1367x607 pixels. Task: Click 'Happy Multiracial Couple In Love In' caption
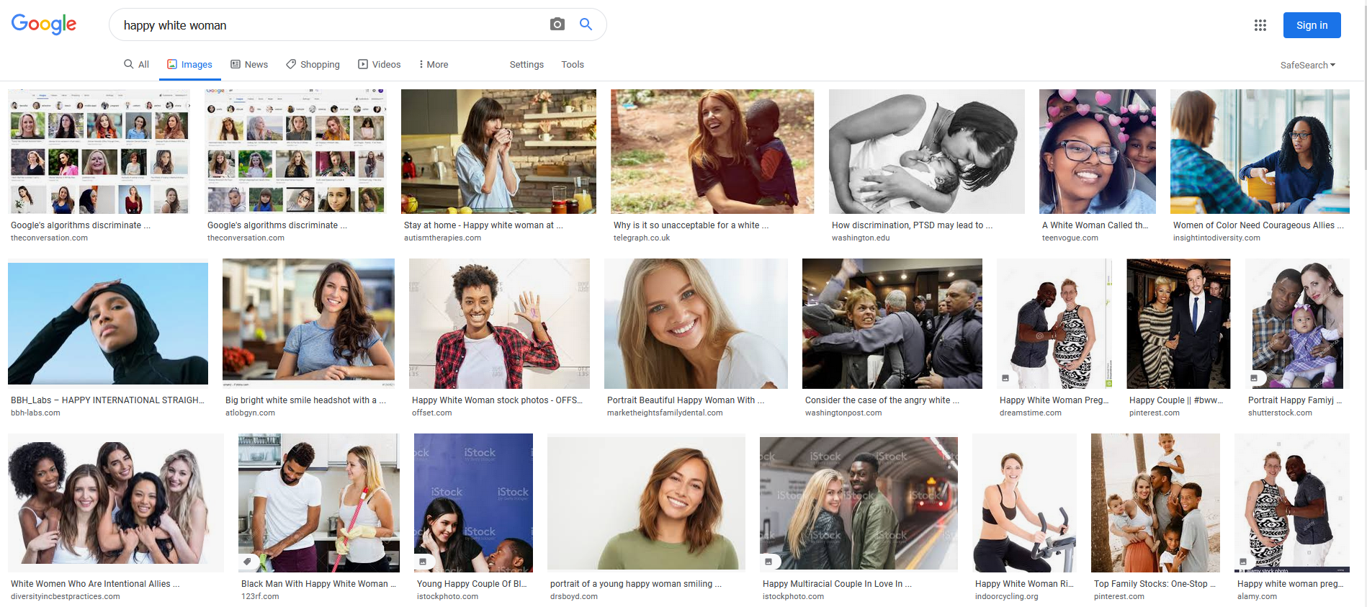837,584
